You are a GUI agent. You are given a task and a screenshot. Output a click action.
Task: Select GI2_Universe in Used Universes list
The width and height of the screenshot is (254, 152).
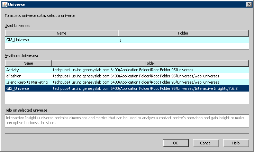pos(18,40)
